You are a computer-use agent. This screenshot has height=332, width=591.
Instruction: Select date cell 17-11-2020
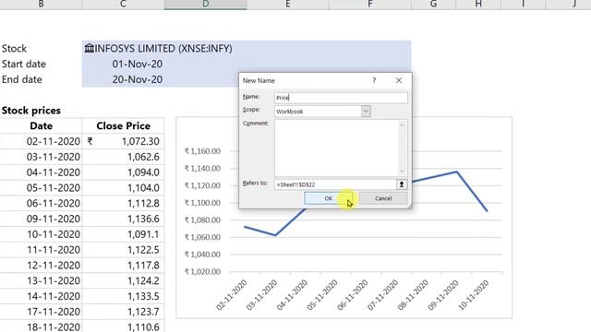[41, 312]
